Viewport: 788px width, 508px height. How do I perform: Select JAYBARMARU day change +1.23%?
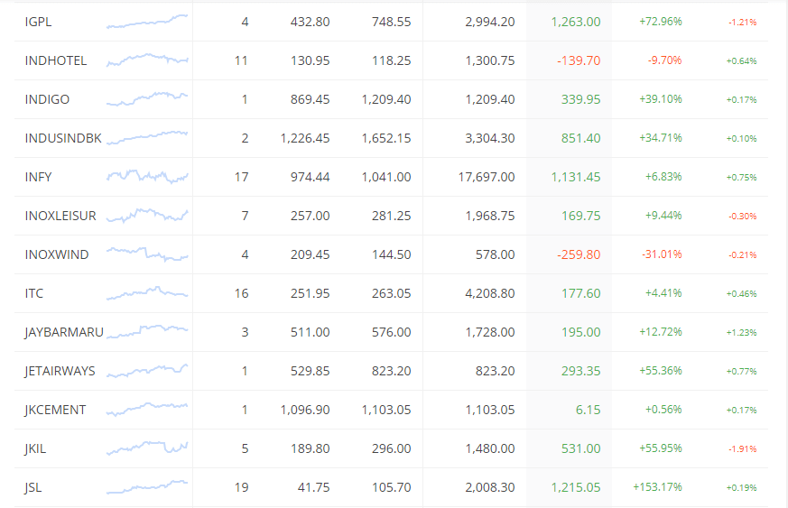(x=741, y=333)
